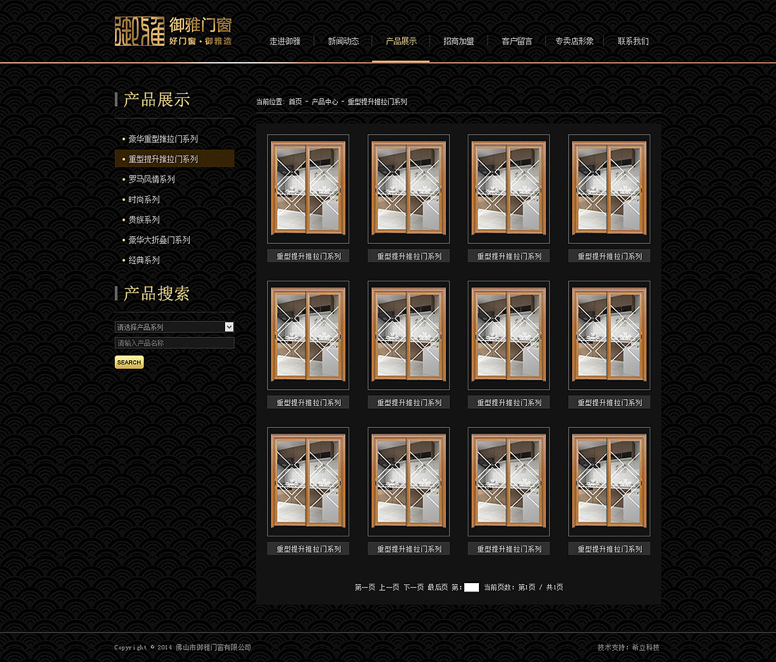Select 豪华大折叠门系列 category
This screenshot has height=662, width=776.
click(x=159, y=240)
